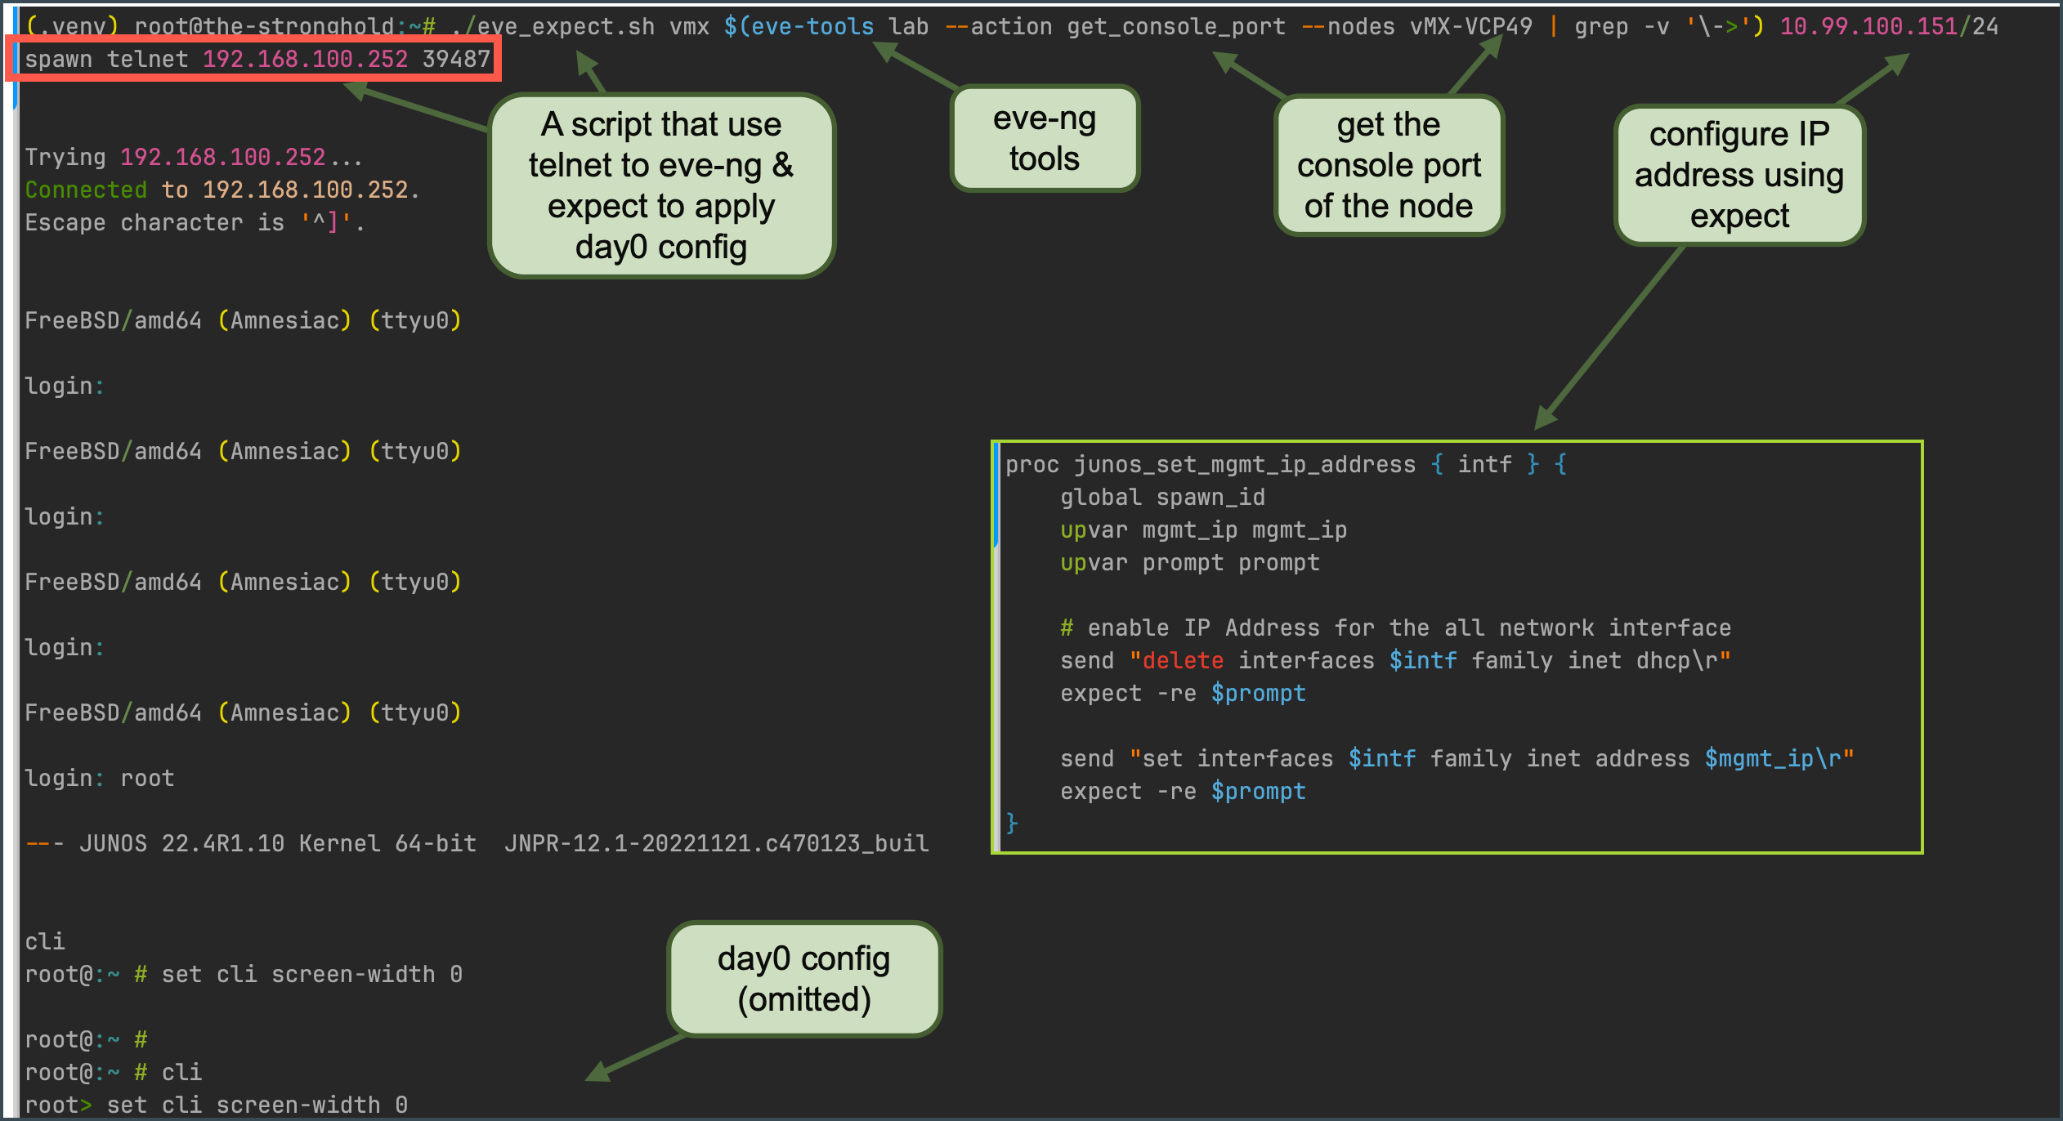Click the send 'set interfaces' code line

(x=1457, y=758)
